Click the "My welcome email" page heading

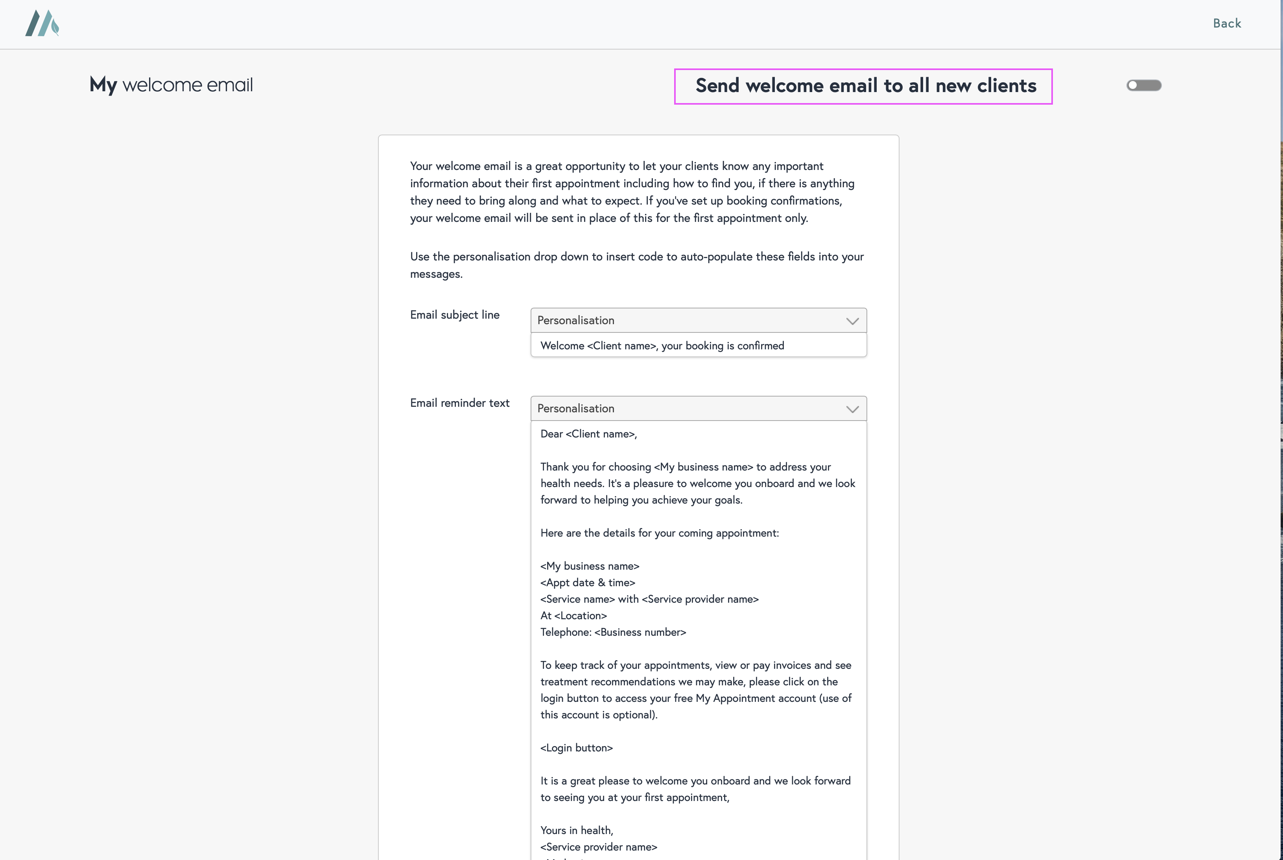coord(171,85)
